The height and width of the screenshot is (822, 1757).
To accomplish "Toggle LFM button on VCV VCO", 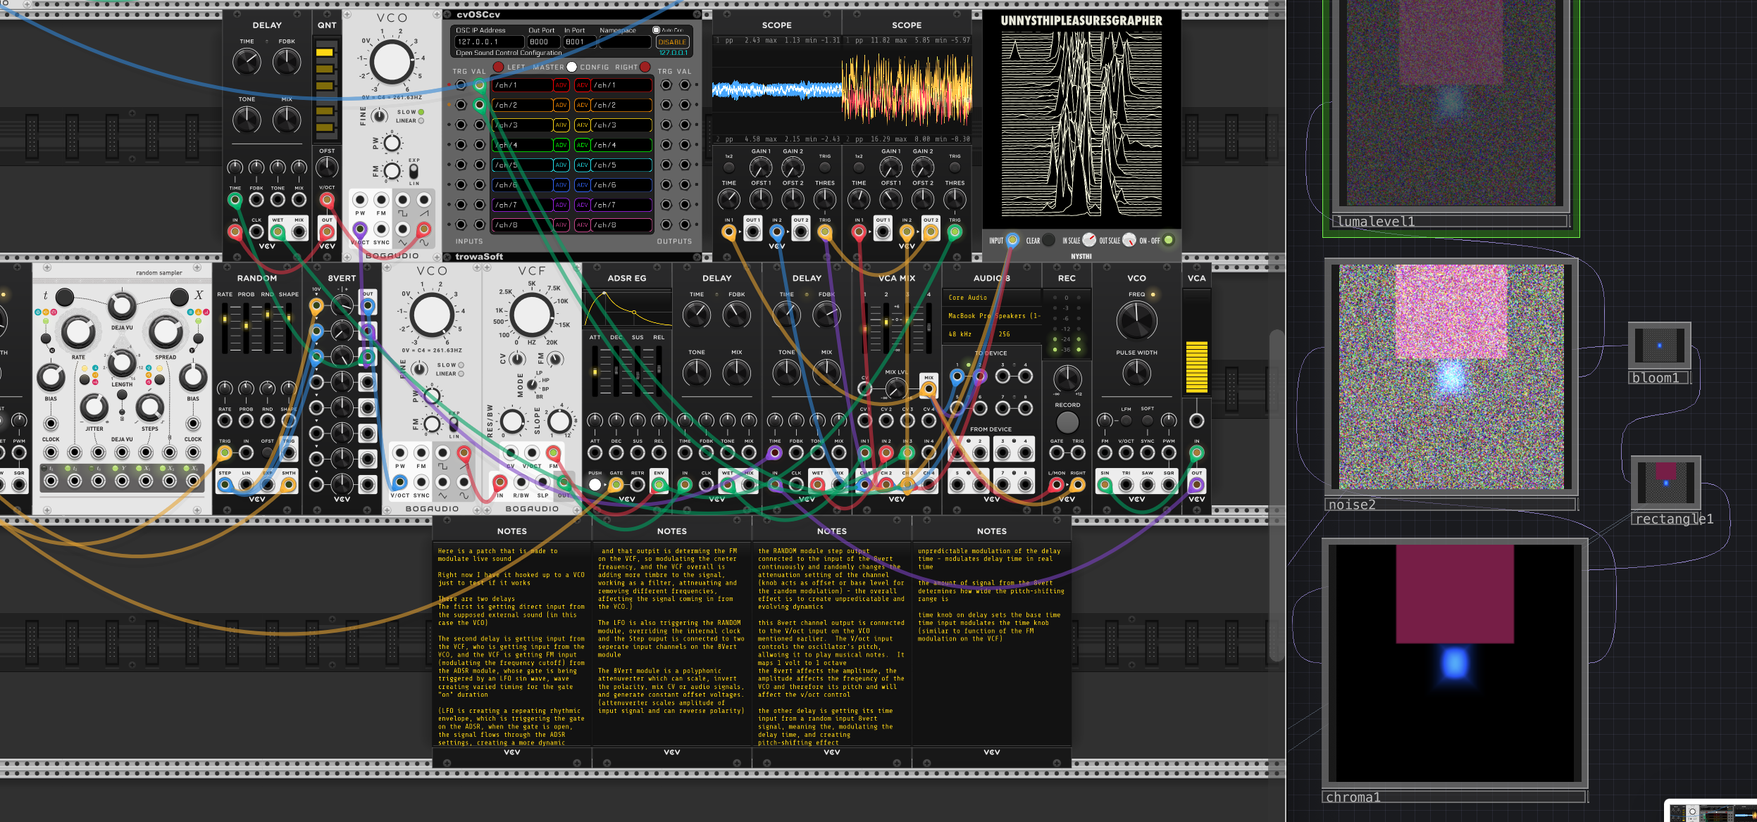I will pyautogui.click(x=1126, y=421).
